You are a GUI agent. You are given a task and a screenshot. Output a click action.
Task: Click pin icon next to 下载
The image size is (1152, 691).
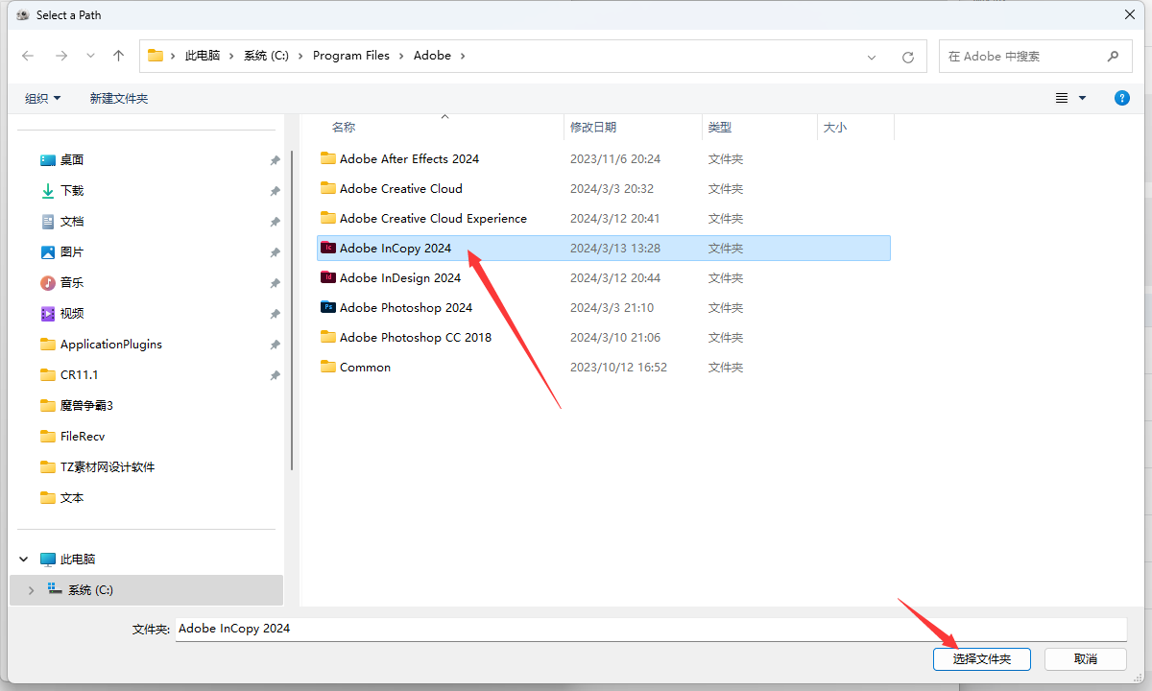tap(276, 191)
